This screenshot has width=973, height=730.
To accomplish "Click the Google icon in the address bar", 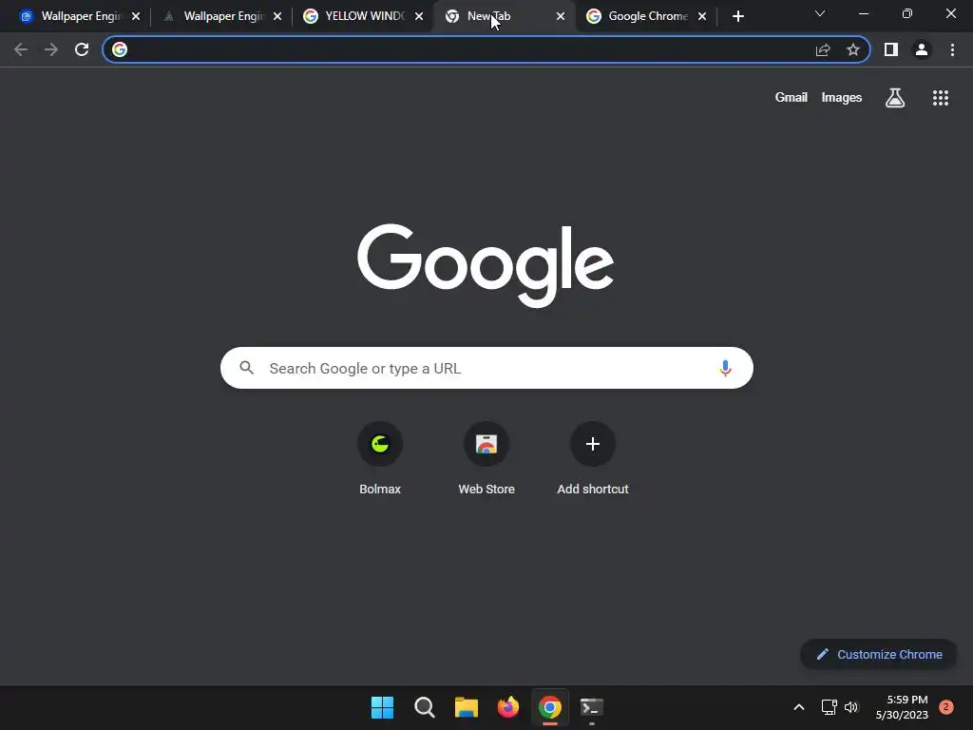I will (x=120, y=49).
